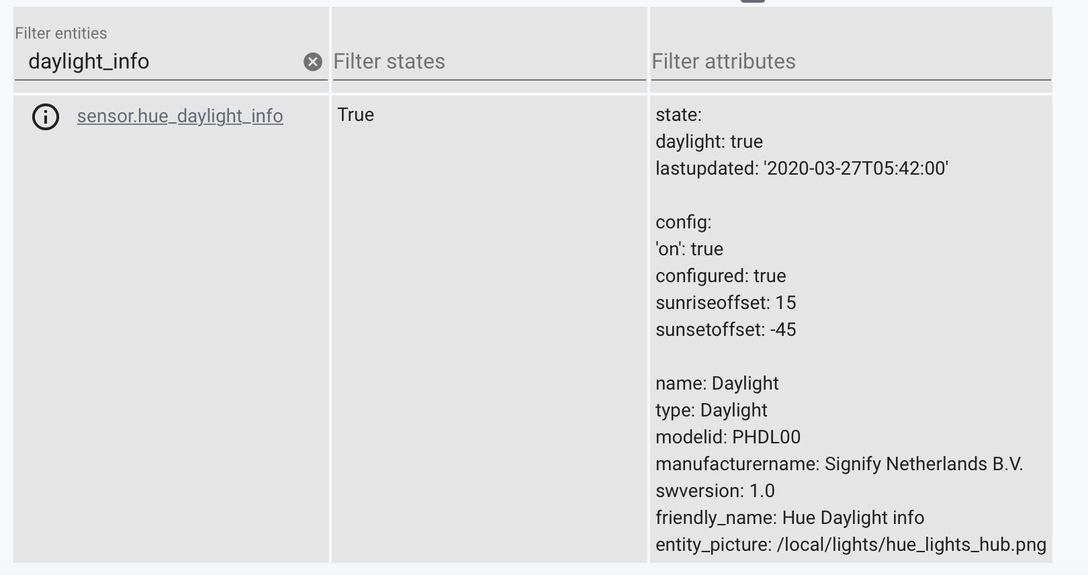Screen dimensions: 1088x575
Task: Click into the Filter states field
Action: pos(489,62)
